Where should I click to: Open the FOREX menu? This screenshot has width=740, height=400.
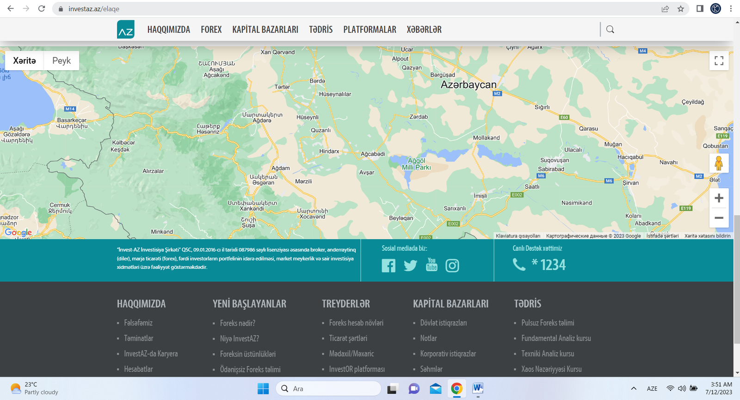pyautogui.click(x=211, y=30)
